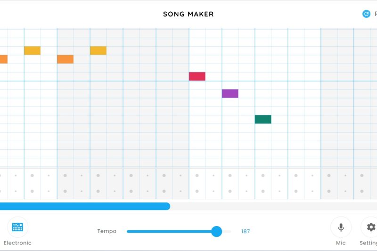Screen dimensions: 377x251
Task: Click the tempo value 187
Action: 246,231
